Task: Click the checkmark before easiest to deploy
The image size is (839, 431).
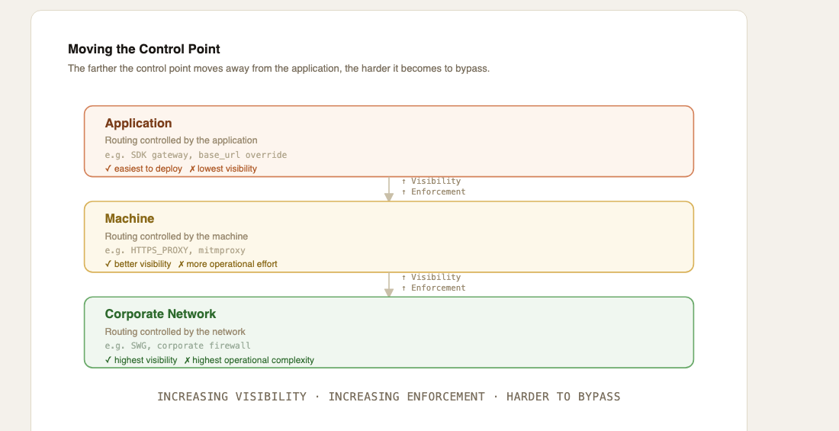Action: tap(108, 169)
